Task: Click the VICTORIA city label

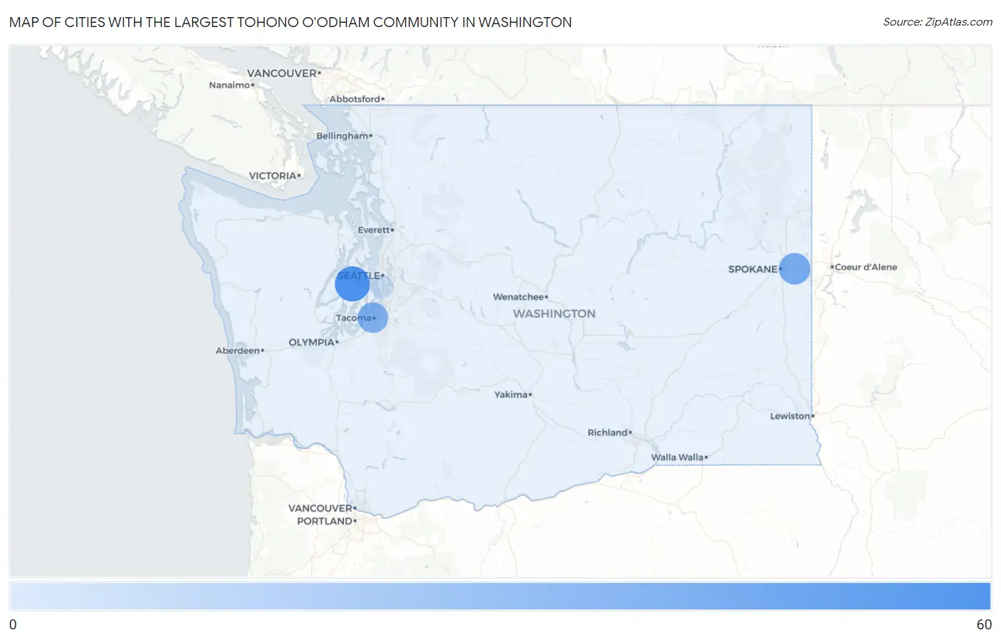Action: click(273, 176)
